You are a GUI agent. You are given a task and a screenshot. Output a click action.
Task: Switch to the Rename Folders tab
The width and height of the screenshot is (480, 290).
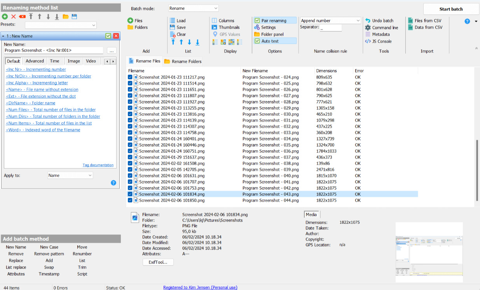tap(183, 61)
